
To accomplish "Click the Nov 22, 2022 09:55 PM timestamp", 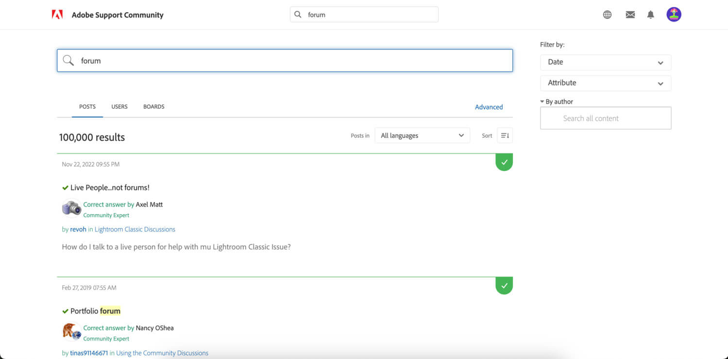I will pyautogui.click(x=91, y=164).
